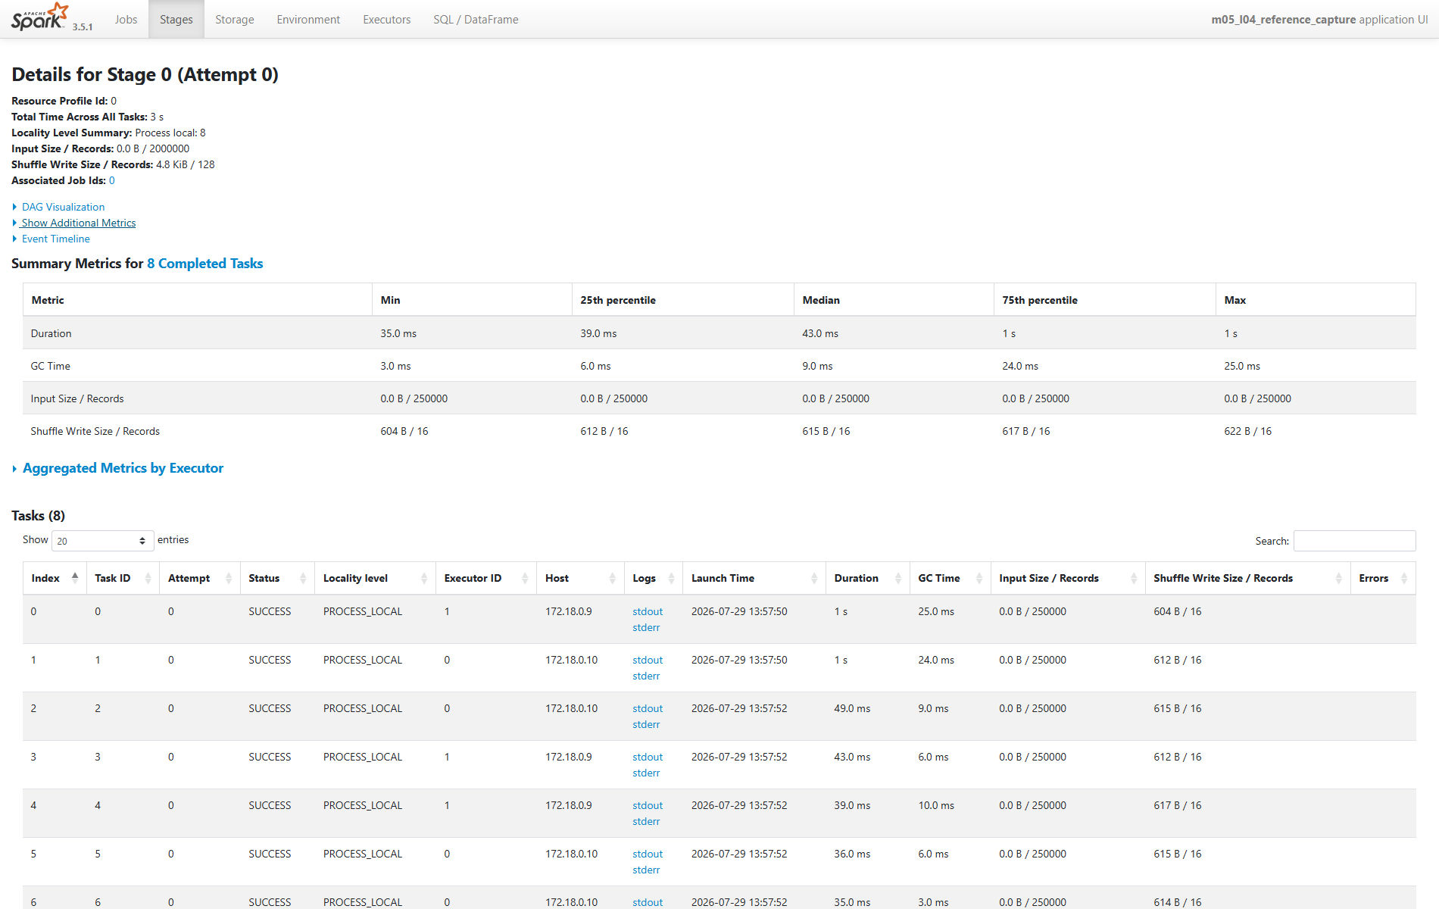This screenshot has height=909, width=1439.
Task: Click the GC Time metric row label
Action: pos(50,366)
